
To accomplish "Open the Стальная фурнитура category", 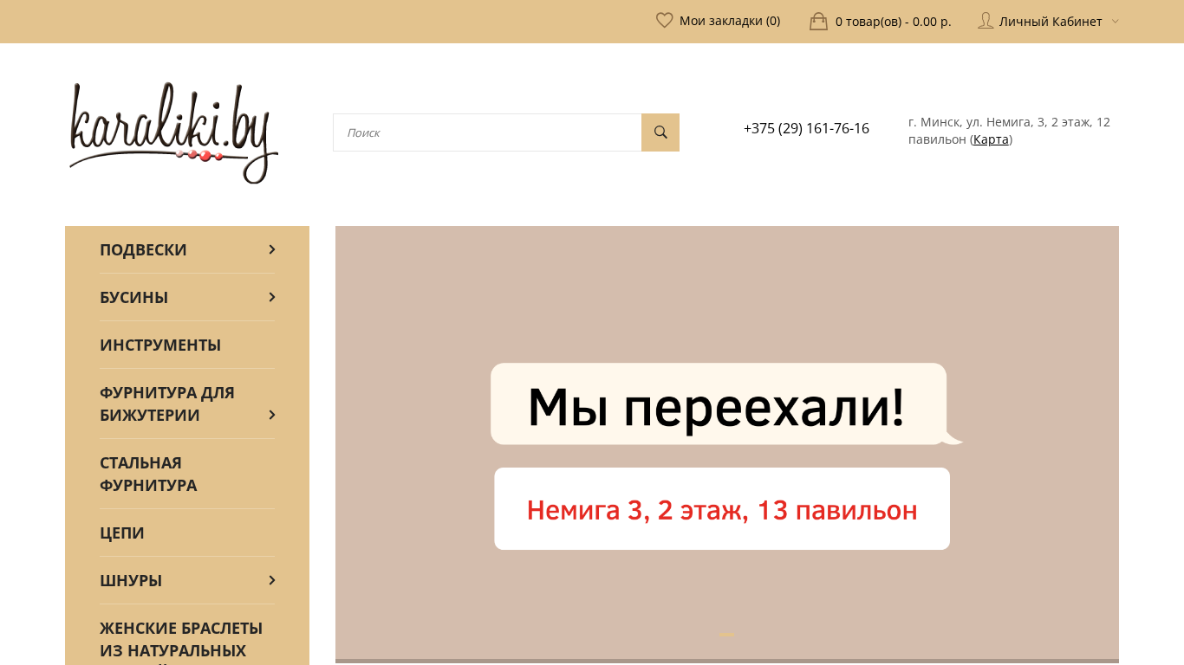I will 148,474.
